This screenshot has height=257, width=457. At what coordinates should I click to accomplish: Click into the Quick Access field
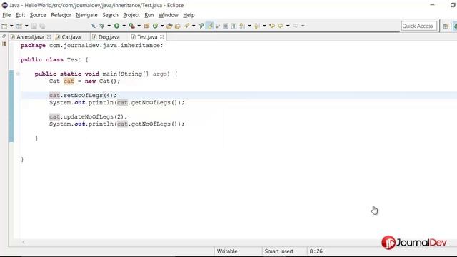click(419, 26)
